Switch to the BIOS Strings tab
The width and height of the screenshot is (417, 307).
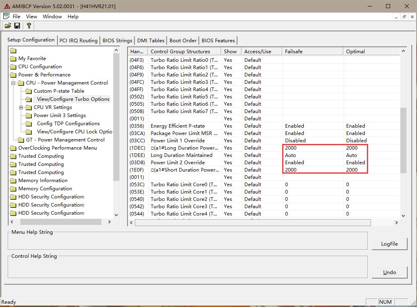[x=117, y=40]
